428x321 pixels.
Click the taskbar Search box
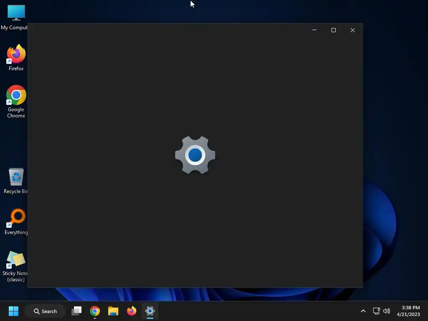[45, 311]
